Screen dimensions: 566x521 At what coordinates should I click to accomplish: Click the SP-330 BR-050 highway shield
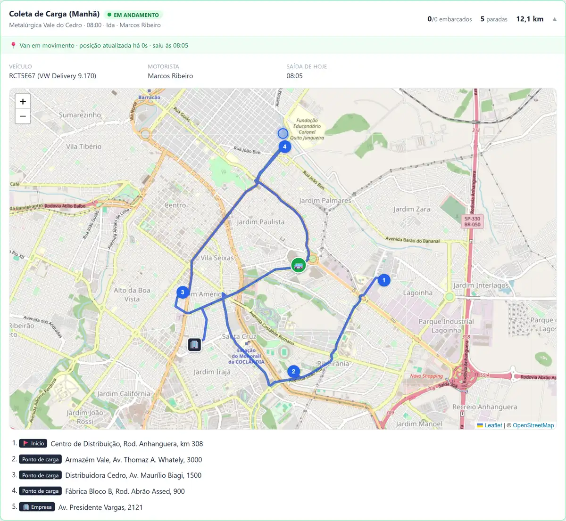coord(472,221)
